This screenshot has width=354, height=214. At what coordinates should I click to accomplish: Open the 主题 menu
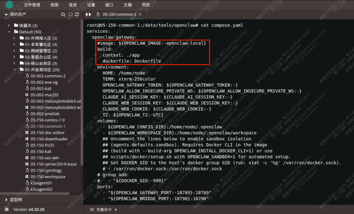tap(128, 5)
